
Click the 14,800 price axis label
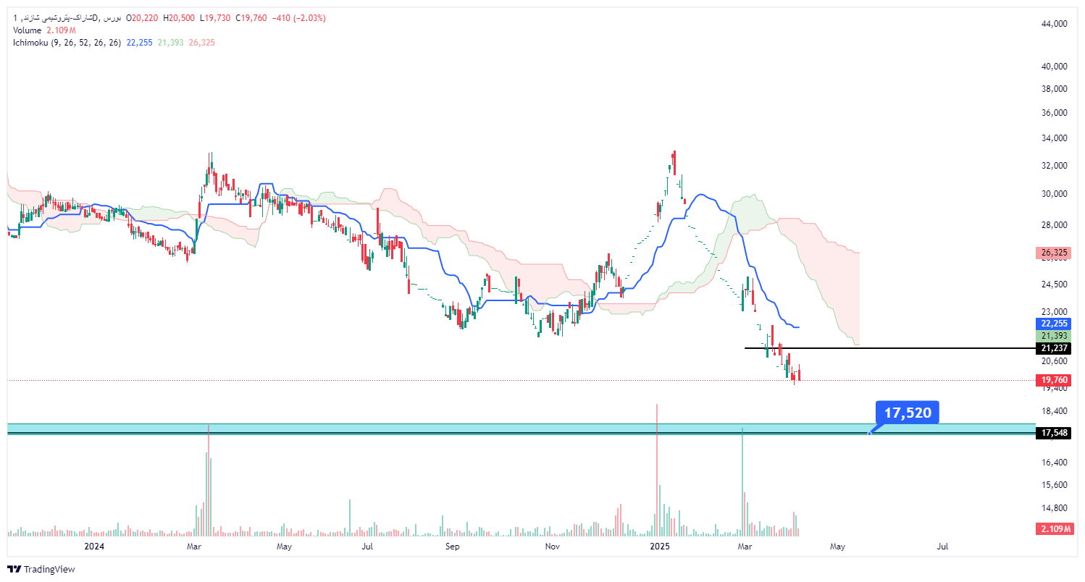(x=1054, y=507)
